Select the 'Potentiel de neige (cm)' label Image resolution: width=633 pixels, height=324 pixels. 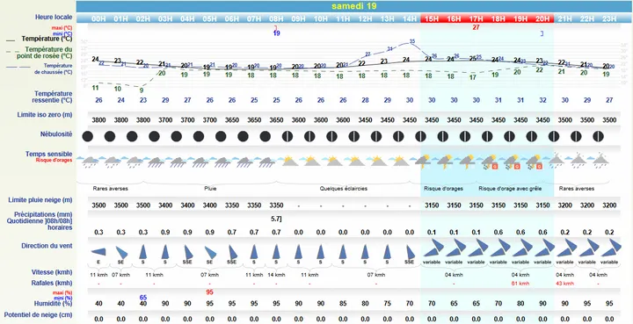(x=39, y=314)
